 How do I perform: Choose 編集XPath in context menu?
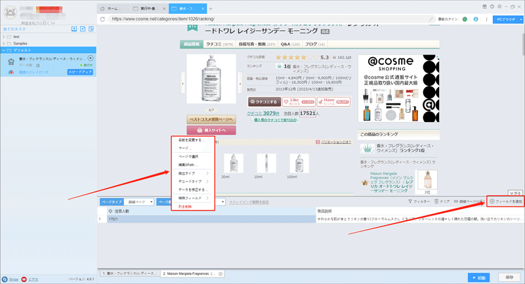(x=193, y=165)
